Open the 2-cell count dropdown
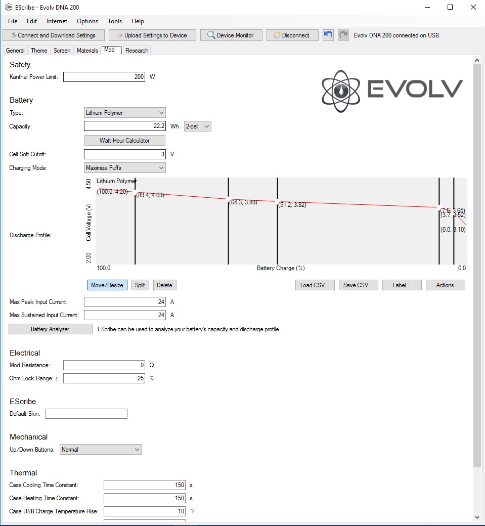485x526 pixels. coord(197,126)
